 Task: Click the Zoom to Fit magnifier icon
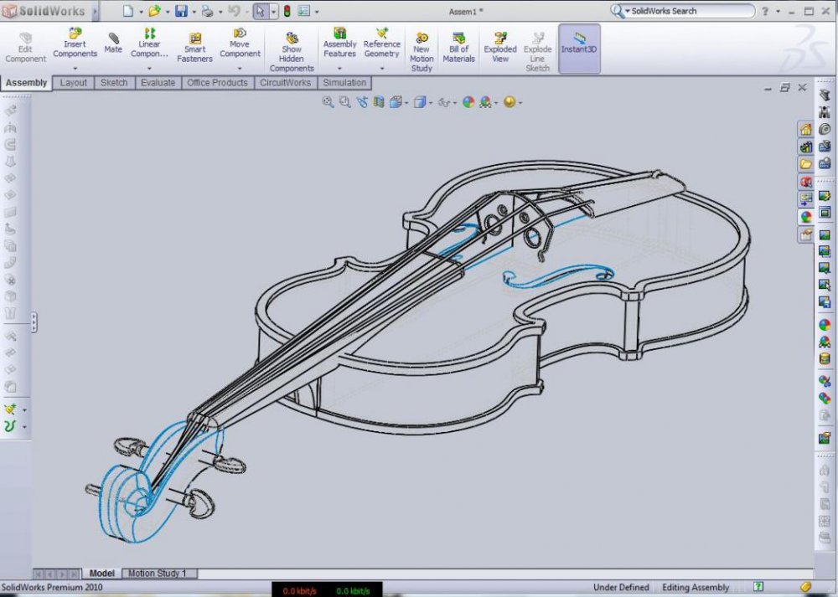pyautogui.click(x=328, y=102)
